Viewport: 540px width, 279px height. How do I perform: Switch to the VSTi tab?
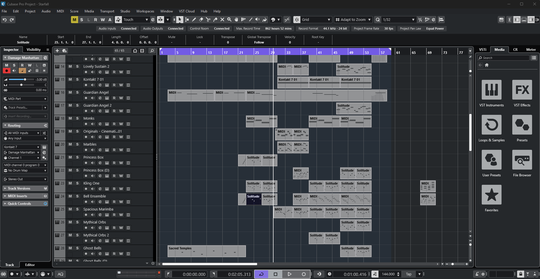(x=483, y=50)
